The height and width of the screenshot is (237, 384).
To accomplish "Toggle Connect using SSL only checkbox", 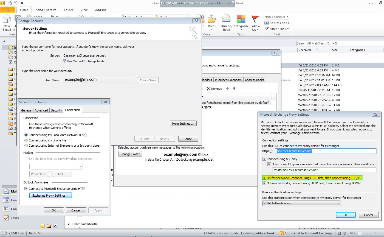I will (x=264, y=159).
